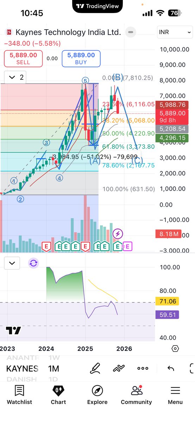
Task: Tap the TradingView logo in indicator pane
Action: (13, 331)
